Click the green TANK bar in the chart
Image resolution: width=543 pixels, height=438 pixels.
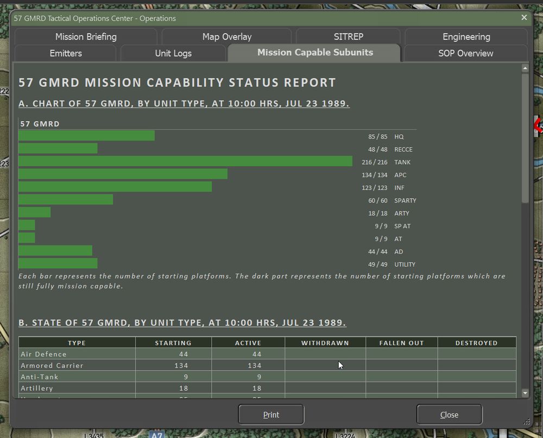[185, 161]
